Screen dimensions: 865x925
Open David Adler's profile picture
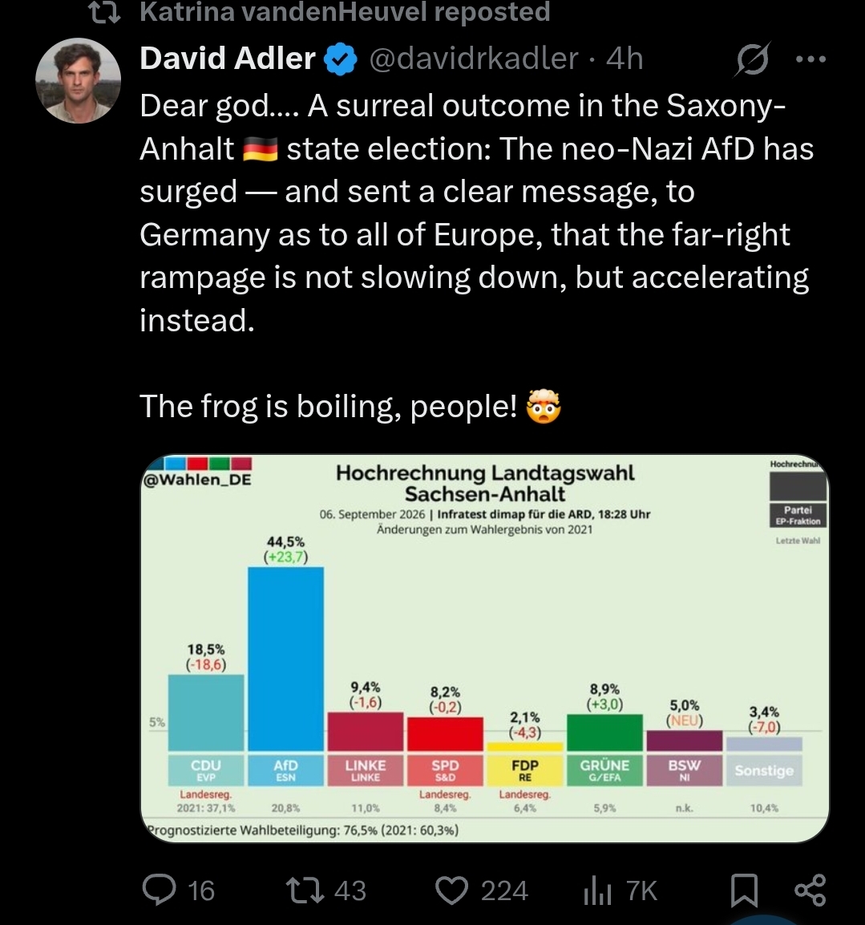point(79,81)
